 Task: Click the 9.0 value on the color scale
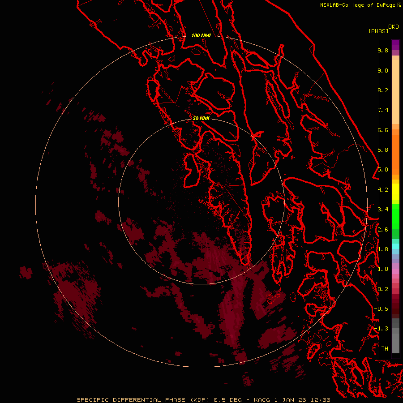tap(383, 70)
